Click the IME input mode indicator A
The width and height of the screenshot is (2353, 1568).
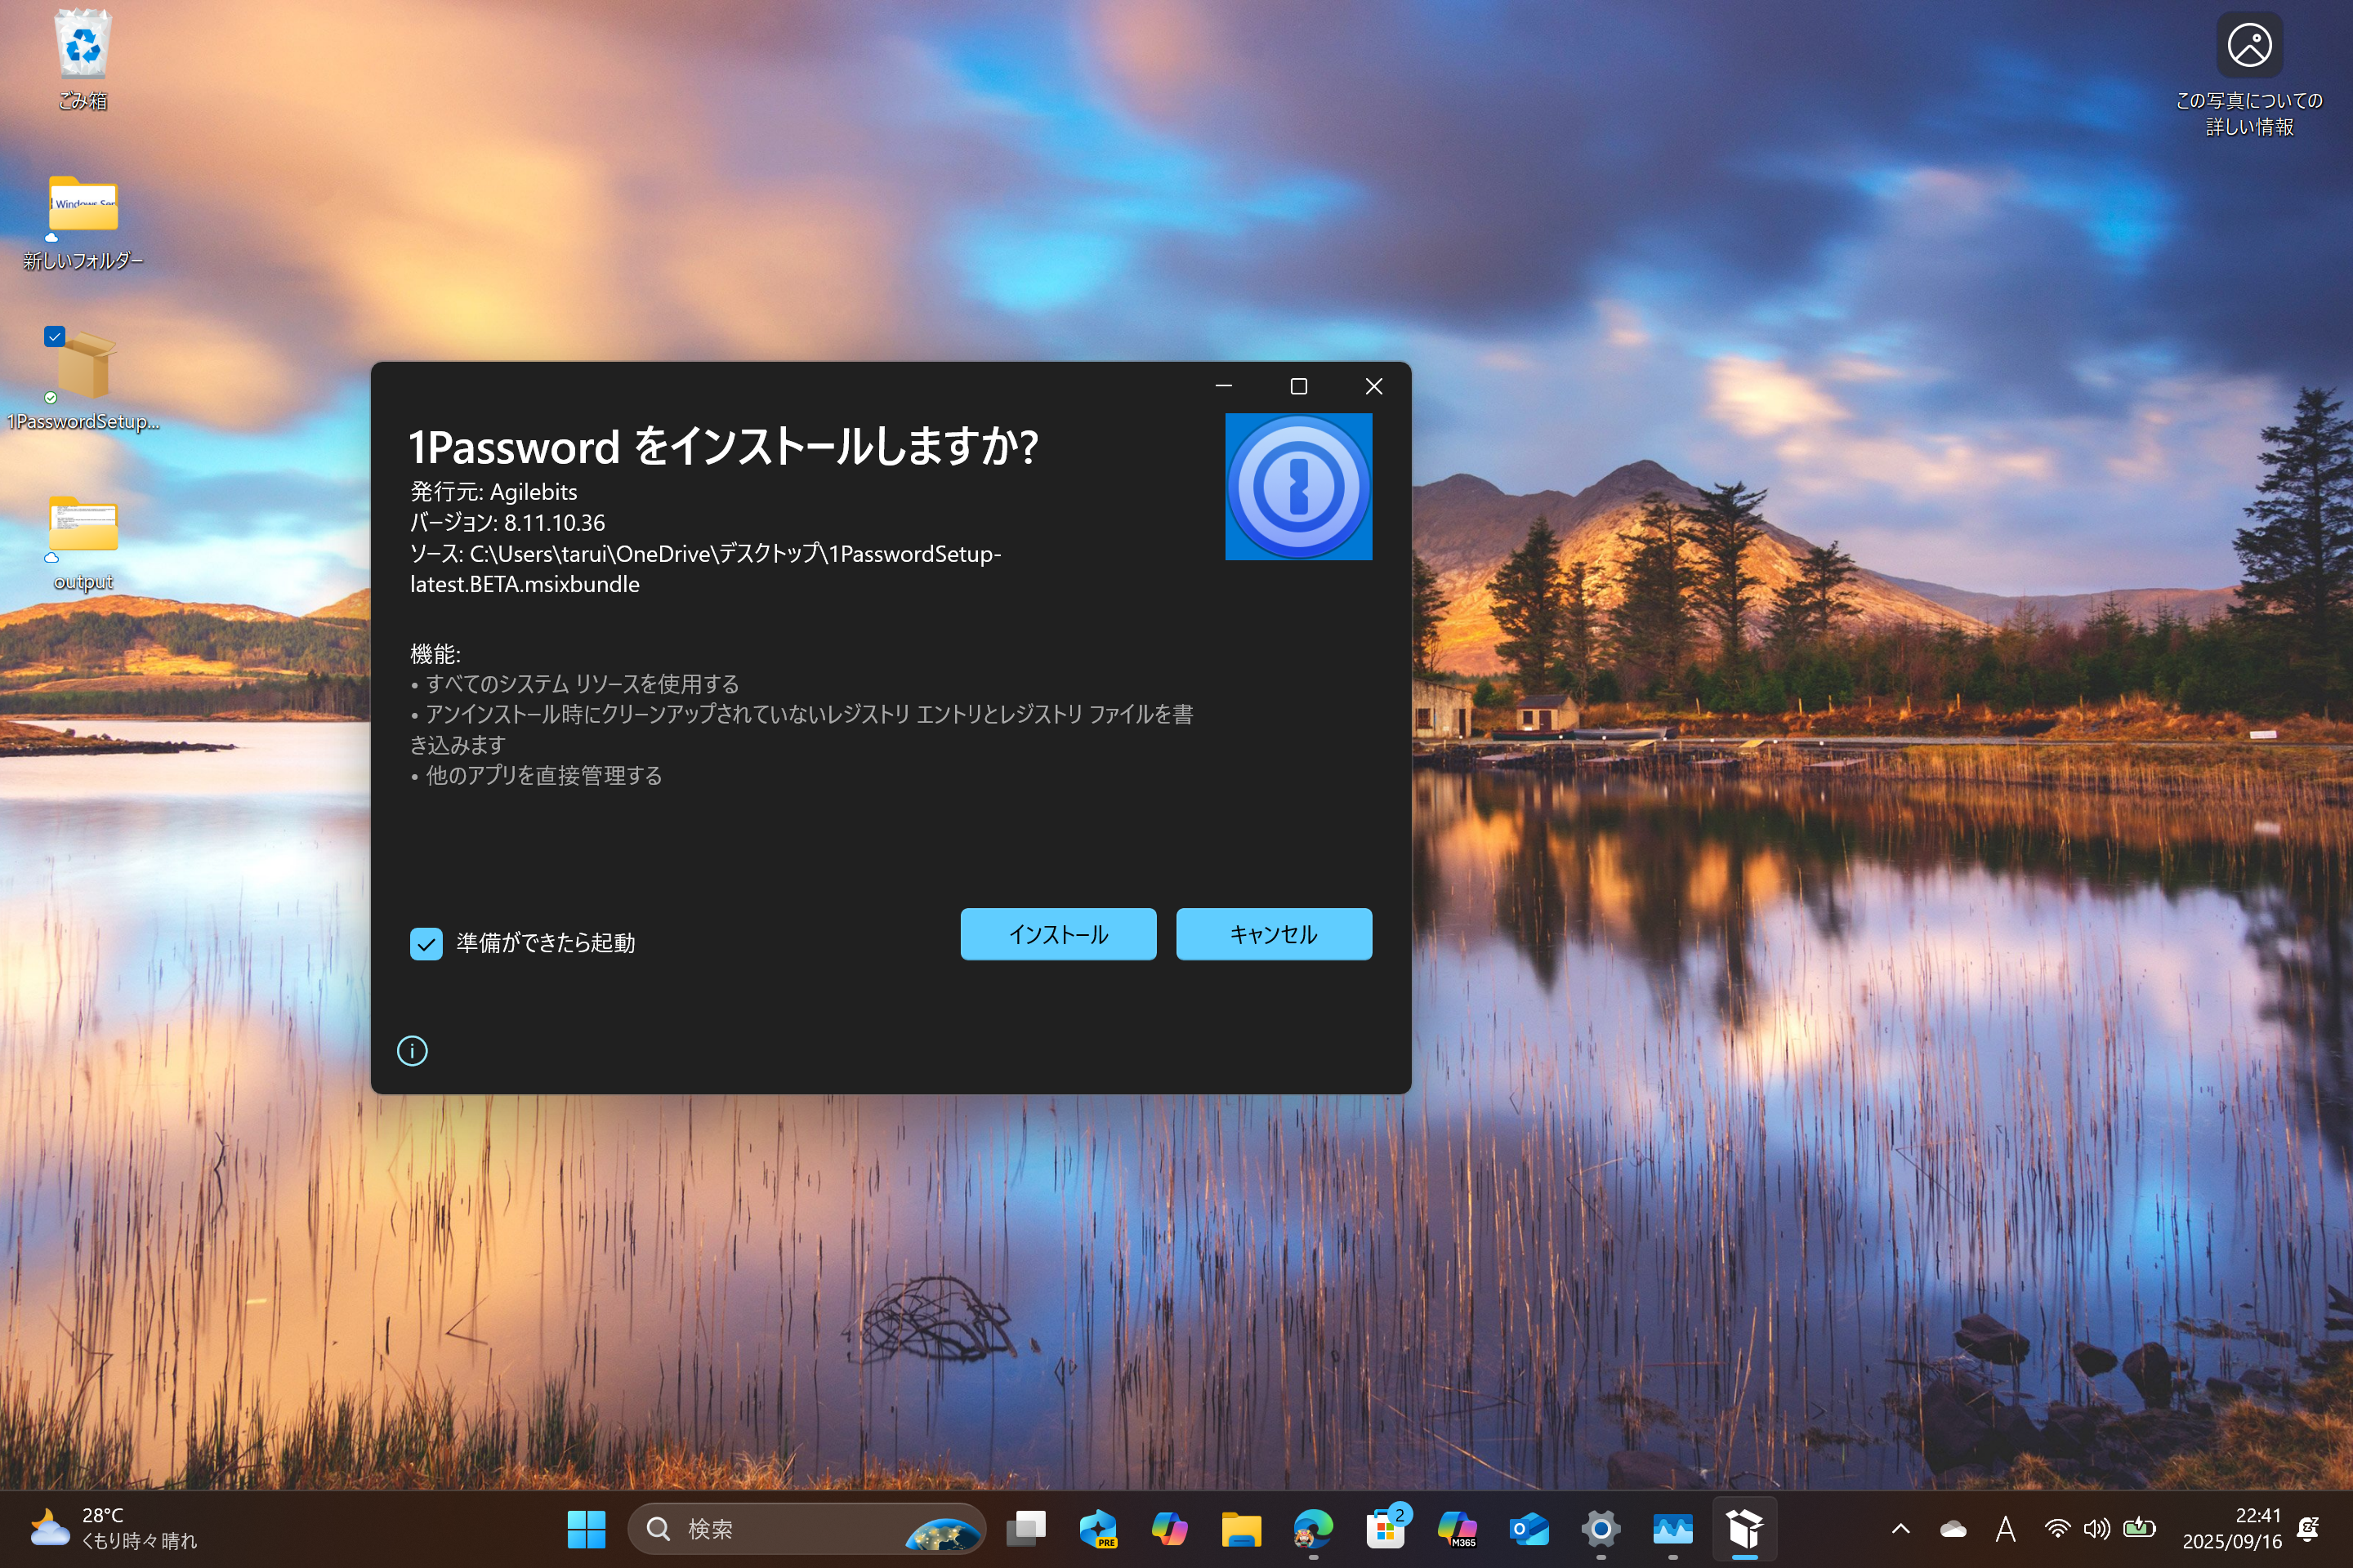(x=2007, y=1528)
